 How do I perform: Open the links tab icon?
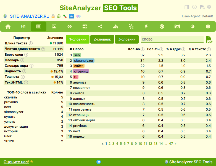(70, 26)
